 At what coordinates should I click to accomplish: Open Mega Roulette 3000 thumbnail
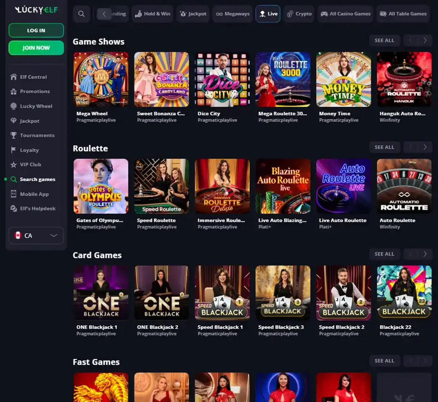[283, 79]
